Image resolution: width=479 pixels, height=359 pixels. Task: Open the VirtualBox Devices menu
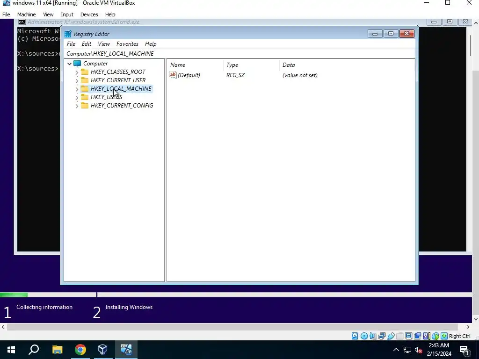pyautogui.click(x=89, y=14)
